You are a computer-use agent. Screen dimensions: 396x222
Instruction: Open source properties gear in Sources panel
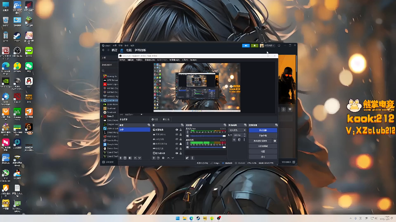163,158
